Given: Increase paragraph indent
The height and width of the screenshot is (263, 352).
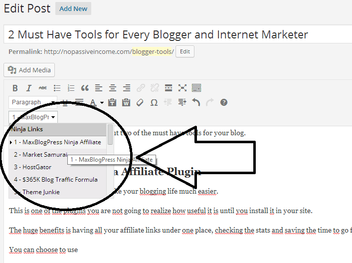Looking at the screenshot, I should [x=182, y=102].
